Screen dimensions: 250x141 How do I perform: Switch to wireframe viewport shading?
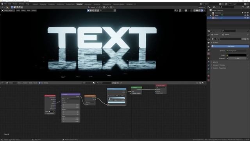pos(195,11)
